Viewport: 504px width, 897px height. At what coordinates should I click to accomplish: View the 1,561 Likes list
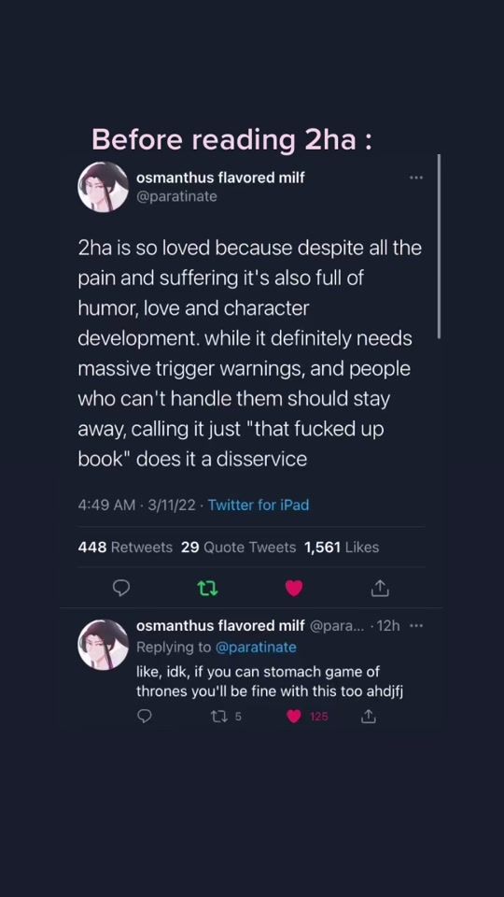(342, 548)
